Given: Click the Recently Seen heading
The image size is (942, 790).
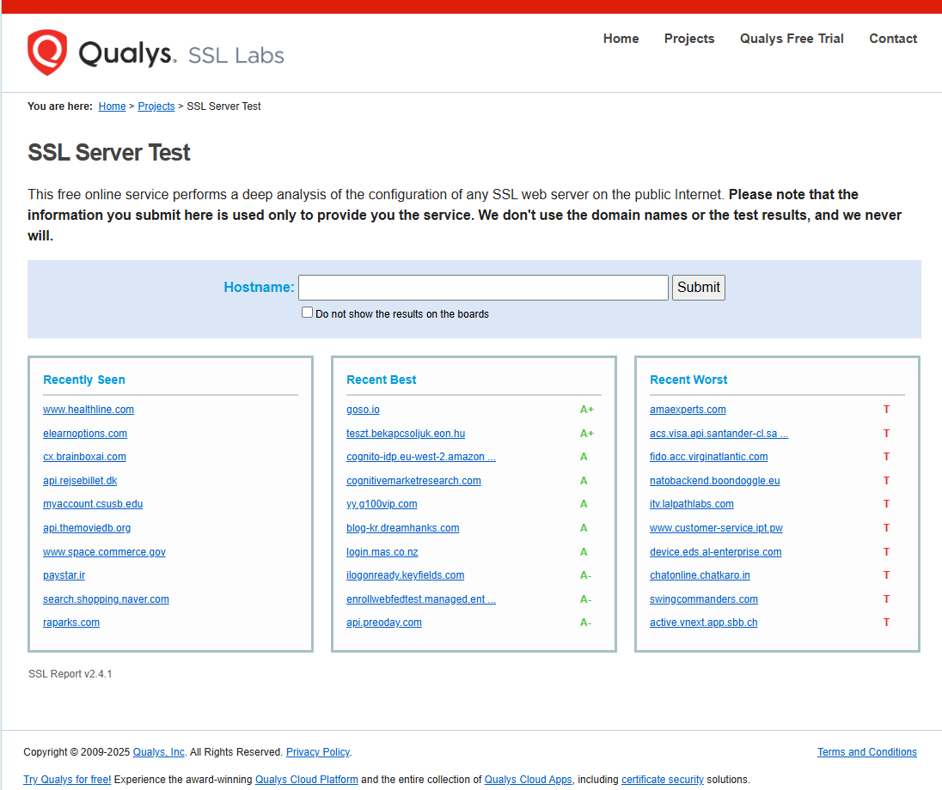Looking at the screenshot, I should 84,380.
